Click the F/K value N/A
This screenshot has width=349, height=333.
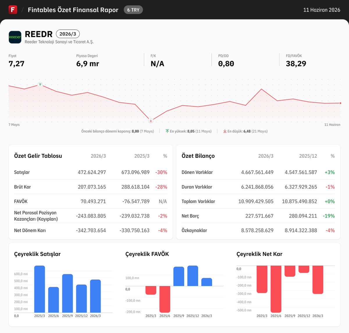tap(157, 64)
